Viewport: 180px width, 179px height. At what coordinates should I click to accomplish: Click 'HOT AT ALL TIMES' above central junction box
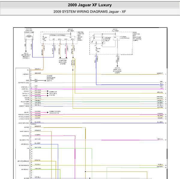tap(70, 30)
